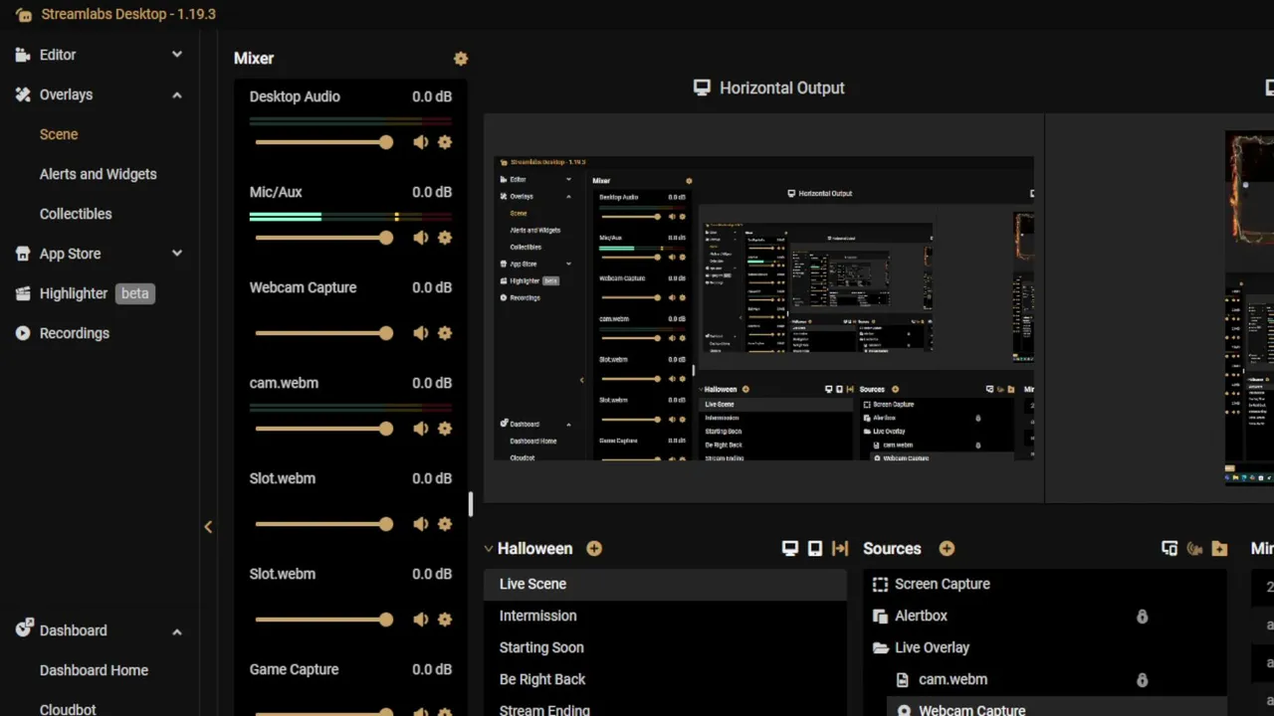Toggle lock on cam.webm source

(x=1142, y=680)
